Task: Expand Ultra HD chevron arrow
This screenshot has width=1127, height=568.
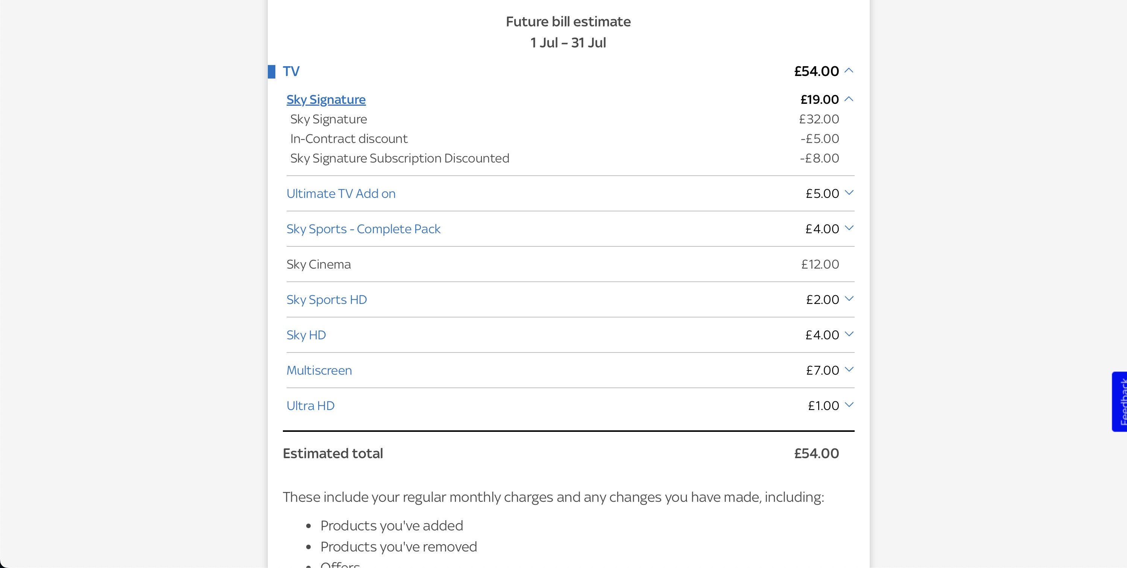Action: tap(848, 405)
